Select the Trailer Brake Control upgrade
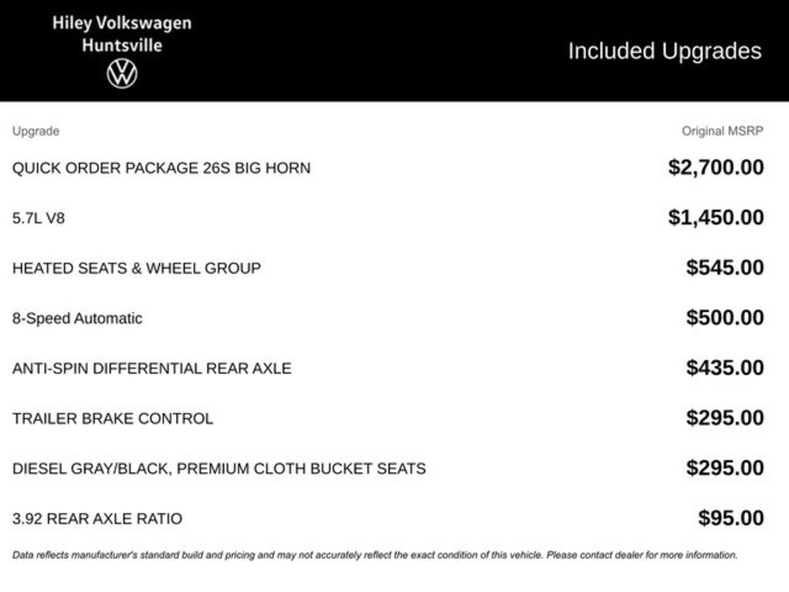 point(112,419)
